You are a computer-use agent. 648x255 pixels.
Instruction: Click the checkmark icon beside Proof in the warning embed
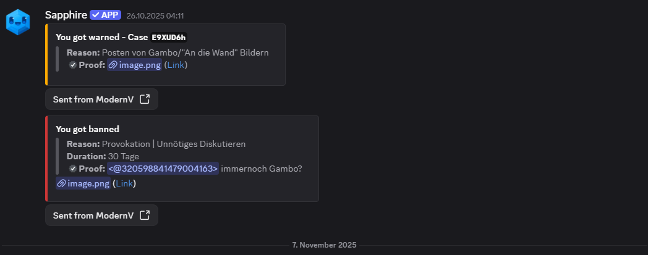point(72,65)
